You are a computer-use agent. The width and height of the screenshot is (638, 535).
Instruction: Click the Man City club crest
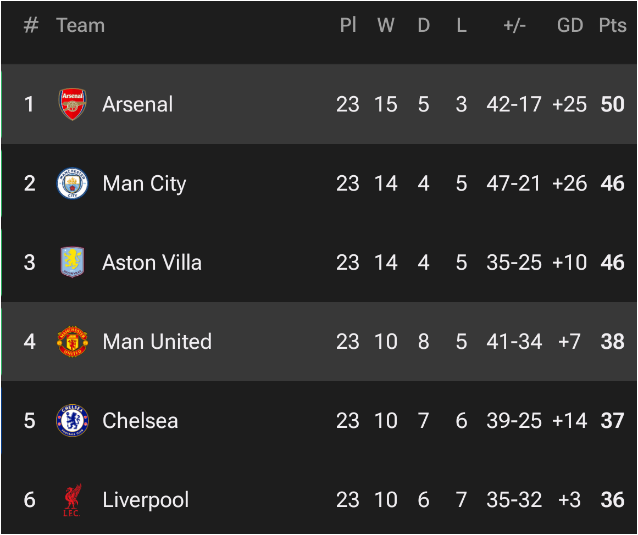point(73,183)
